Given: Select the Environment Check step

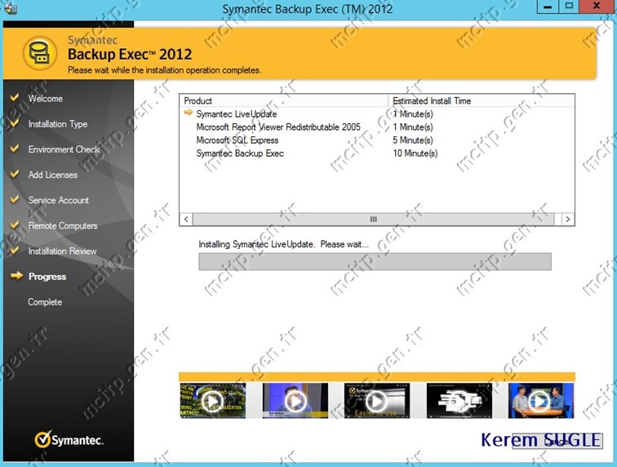Looking at the screenshot, I should (64, 149).
